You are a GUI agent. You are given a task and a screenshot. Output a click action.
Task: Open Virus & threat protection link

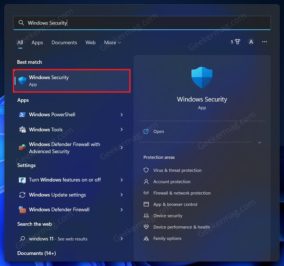coord(177,170)
